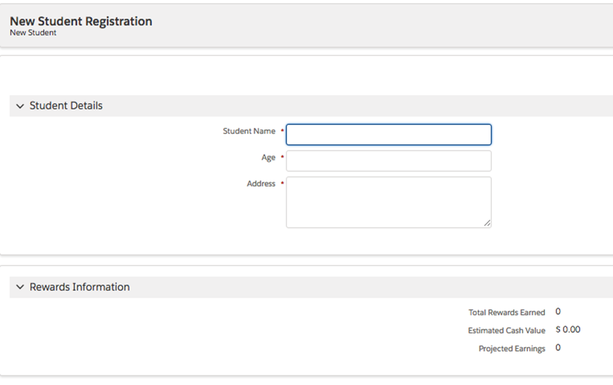Click the Student Name field label
The height and width of the screenshot is (385, 613).
[249, 131]
